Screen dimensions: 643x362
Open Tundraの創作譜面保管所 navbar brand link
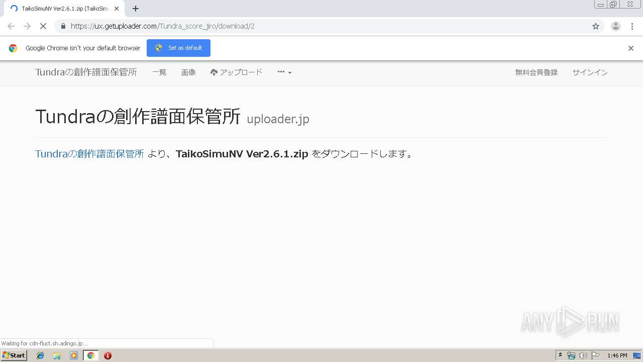click(x=86, y=72)
